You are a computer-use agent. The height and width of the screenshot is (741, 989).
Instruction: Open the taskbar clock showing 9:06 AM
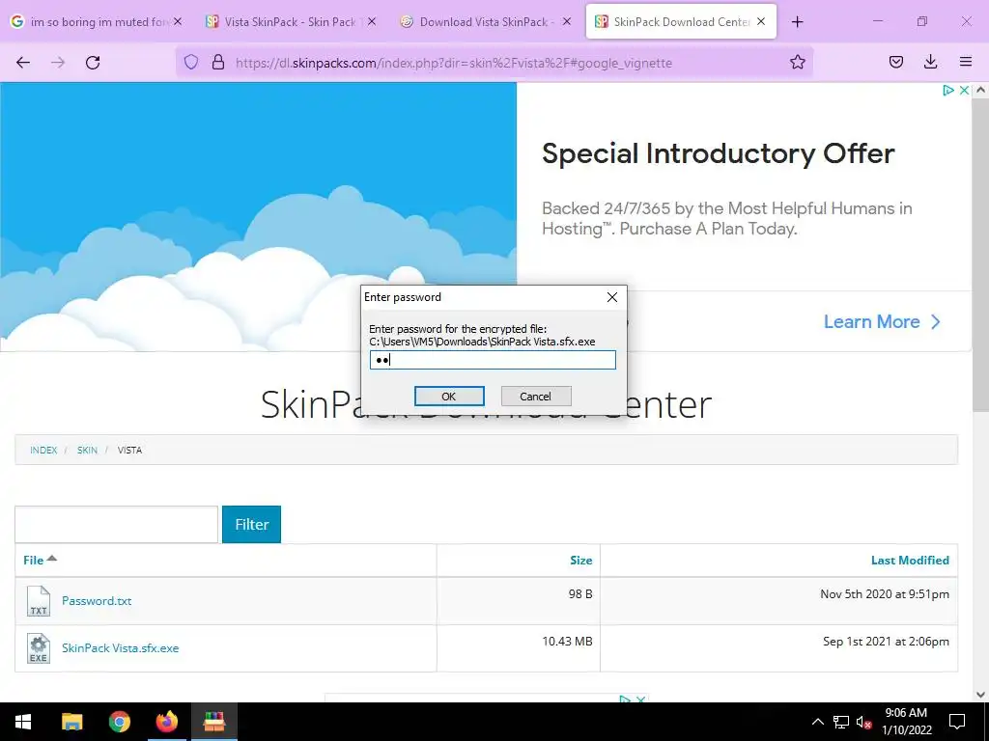click(x=906, y=722)
